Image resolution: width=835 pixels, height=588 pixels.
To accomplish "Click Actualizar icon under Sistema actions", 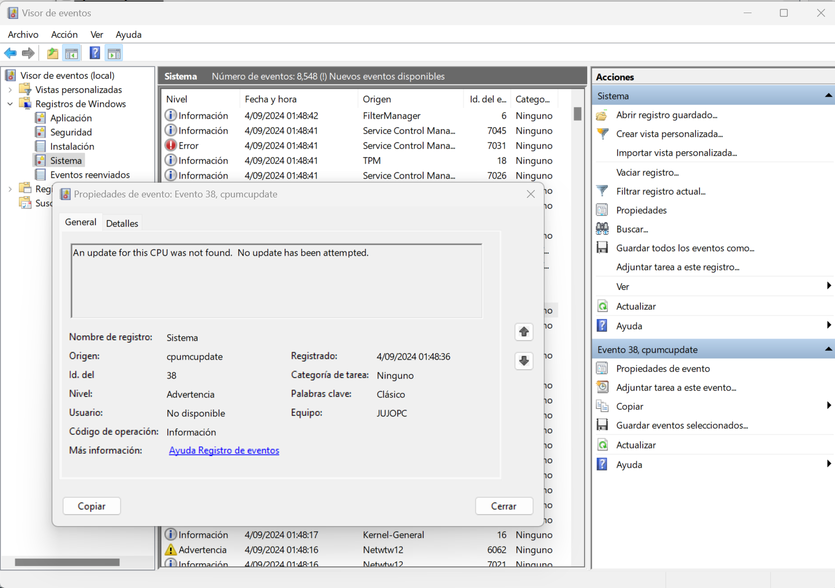I will 603,306.
